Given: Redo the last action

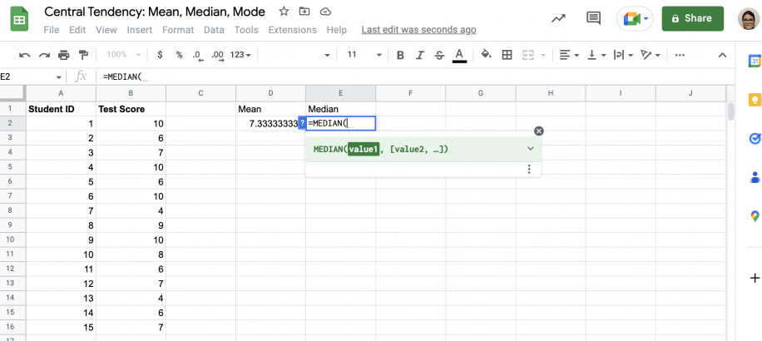Looking at the screenshot, I should click(x=44, y=55).
